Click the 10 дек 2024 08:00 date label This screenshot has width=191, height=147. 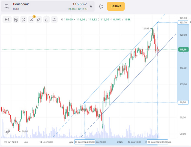(85, 142)
